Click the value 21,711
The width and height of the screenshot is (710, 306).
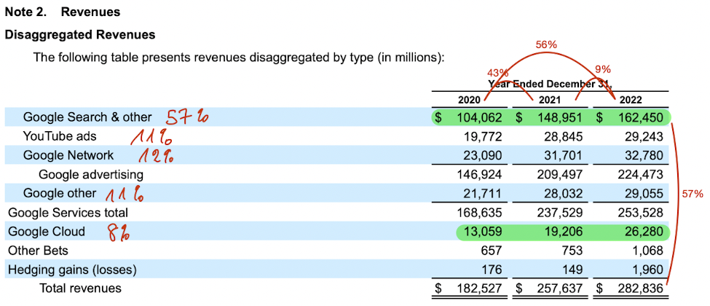click(x=482, y=194)
